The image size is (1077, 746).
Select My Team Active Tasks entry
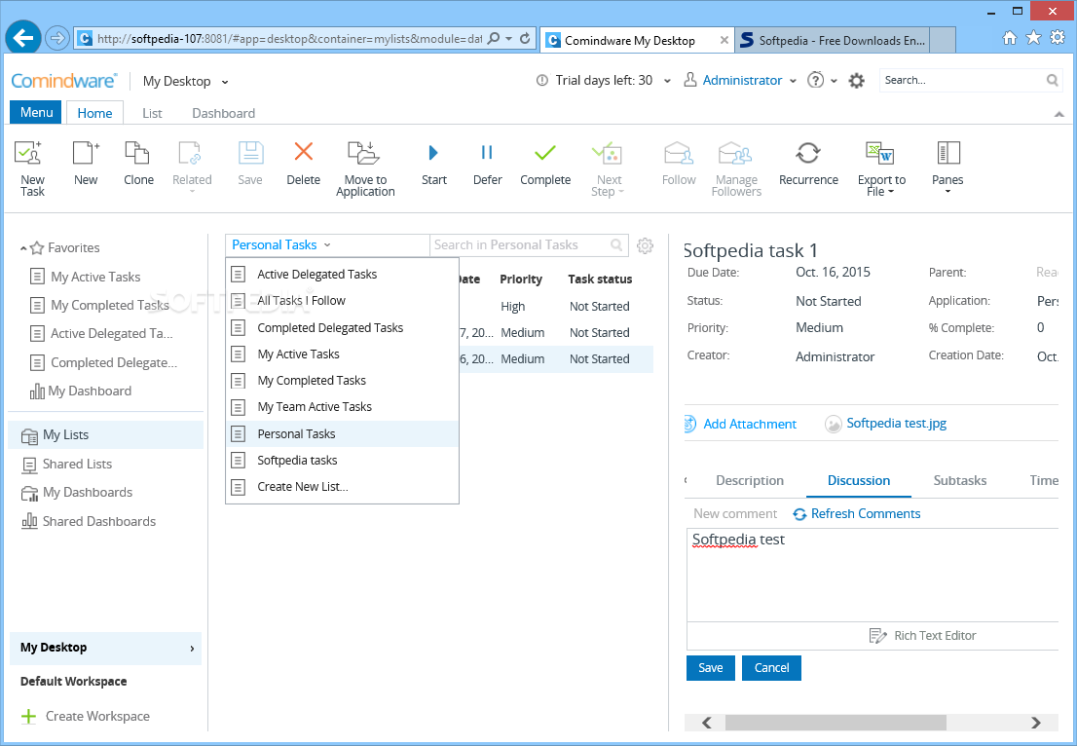[x=342, y=407]
